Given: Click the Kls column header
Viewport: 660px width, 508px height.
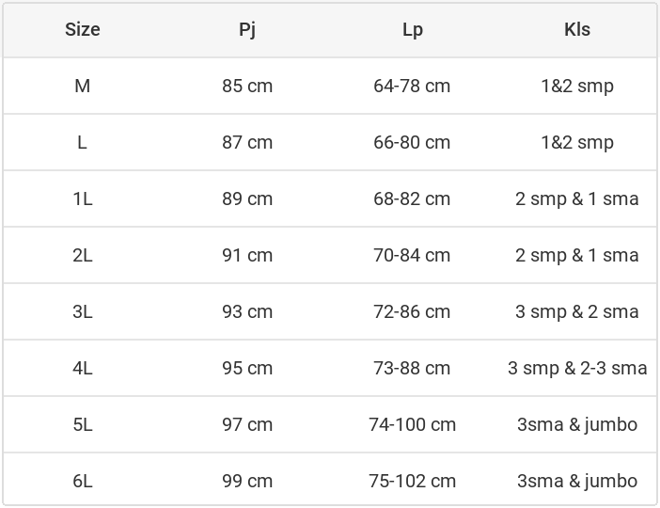Looking at the screenshot, I should pyautogui.click(x=577, y=29).
